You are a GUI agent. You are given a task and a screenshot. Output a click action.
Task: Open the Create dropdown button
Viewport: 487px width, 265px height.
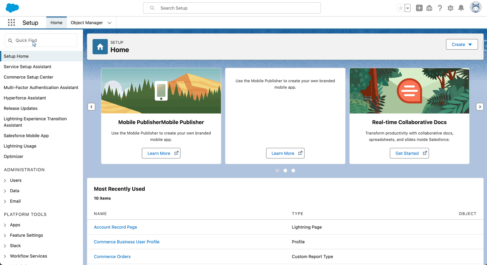point(462,44)
